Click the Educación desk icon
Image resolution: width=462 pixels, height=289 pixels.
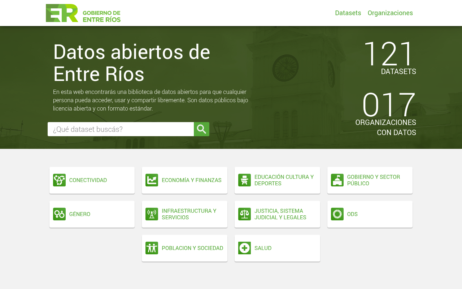[x=244, y=180]
